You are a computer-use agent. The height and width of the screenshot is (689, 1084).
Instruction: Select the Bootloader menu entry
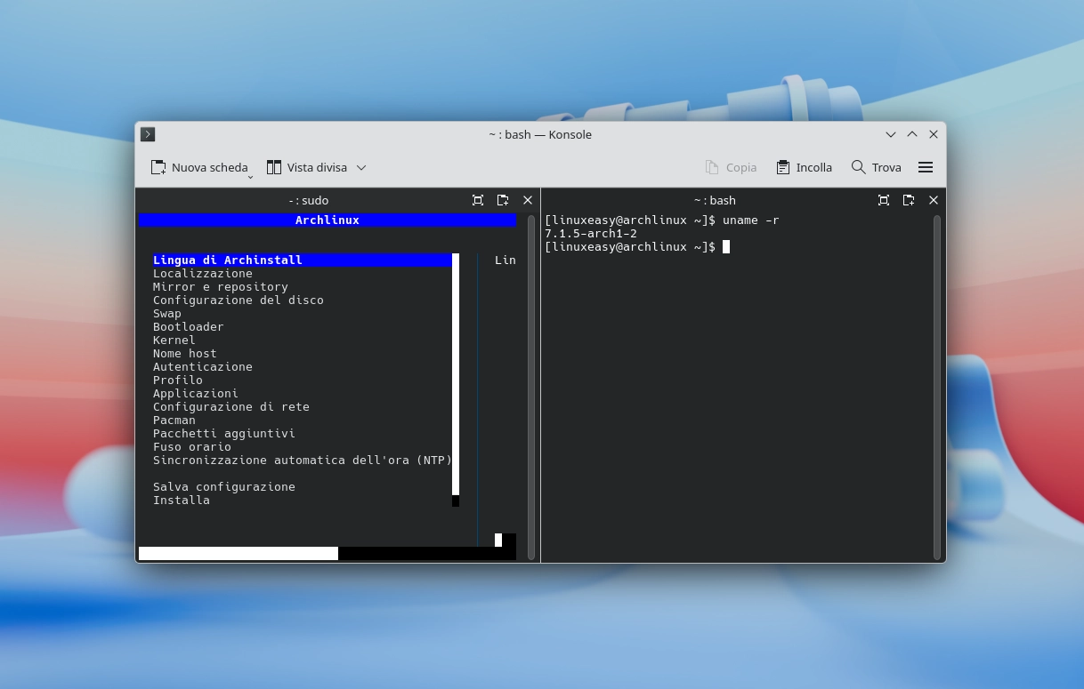click(x=189, y=326)
